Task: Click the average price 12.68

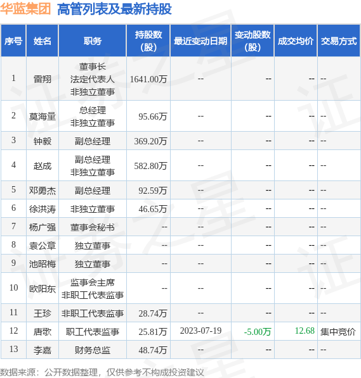Action: (305, 331)
